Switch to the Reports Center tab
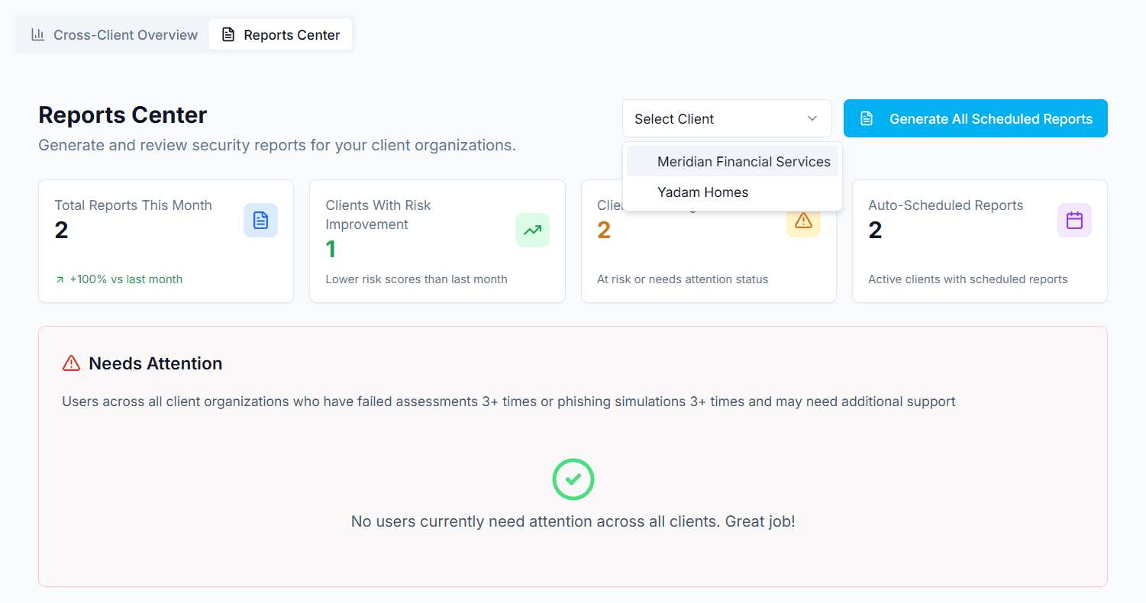This screenshot has width=1146, height=603. click(x=280, y=34)
